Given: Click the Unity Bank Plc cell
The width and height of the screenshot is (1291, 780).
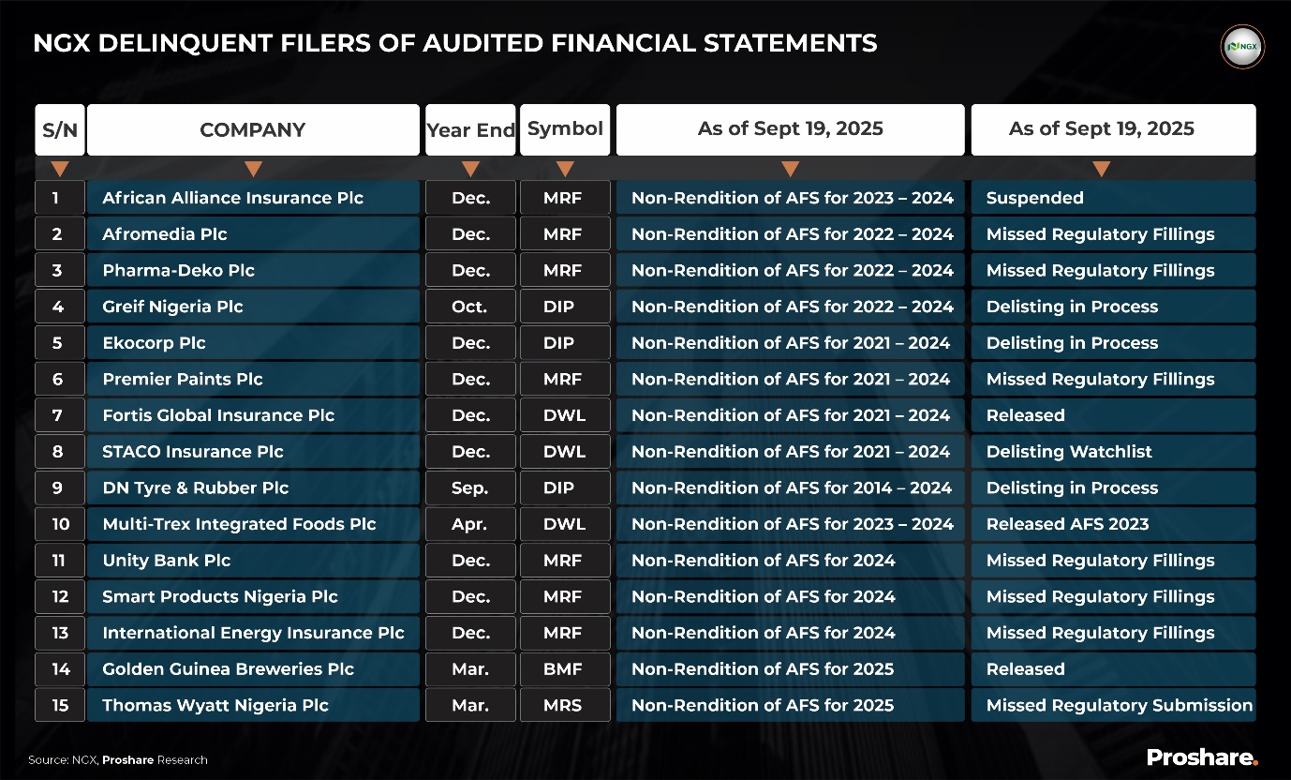Looking at the screenshot, I should point(167,561).
